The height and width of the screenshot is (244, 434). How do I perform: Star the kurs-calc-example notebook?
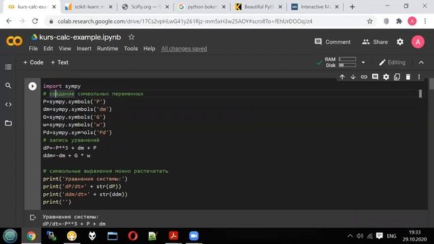pyautogui.click(x=132, y=37)
